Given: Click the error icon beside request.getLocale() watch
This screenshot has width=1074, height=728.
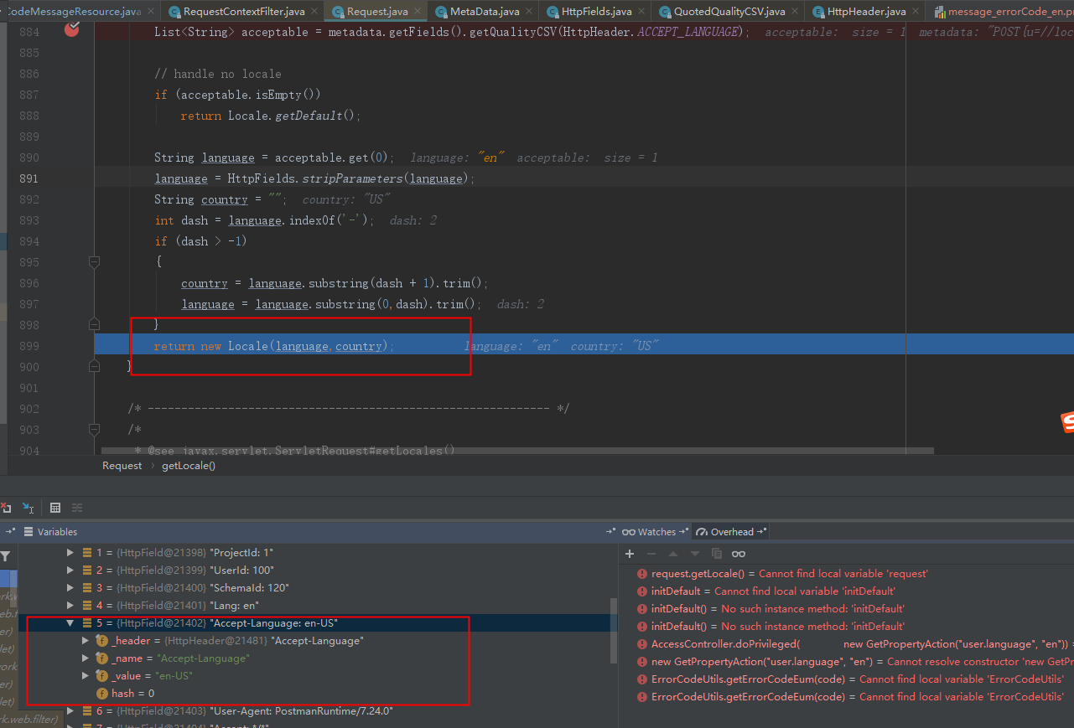Looking at the screenshot, I should click(642, 574).
